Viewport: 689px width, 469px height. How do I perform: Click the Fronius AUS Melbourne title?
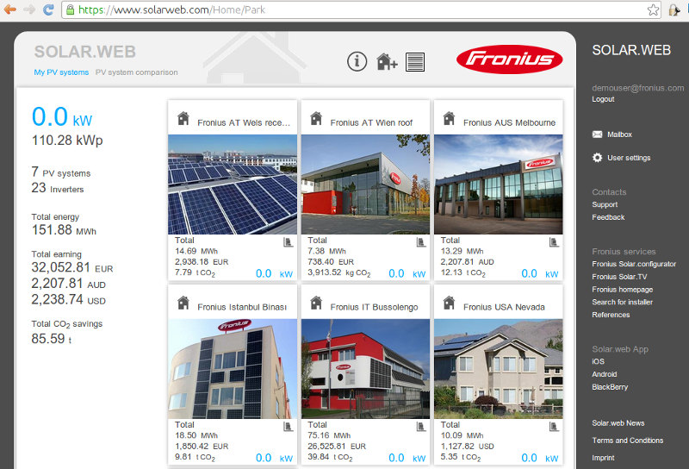(x=509, y=122)
